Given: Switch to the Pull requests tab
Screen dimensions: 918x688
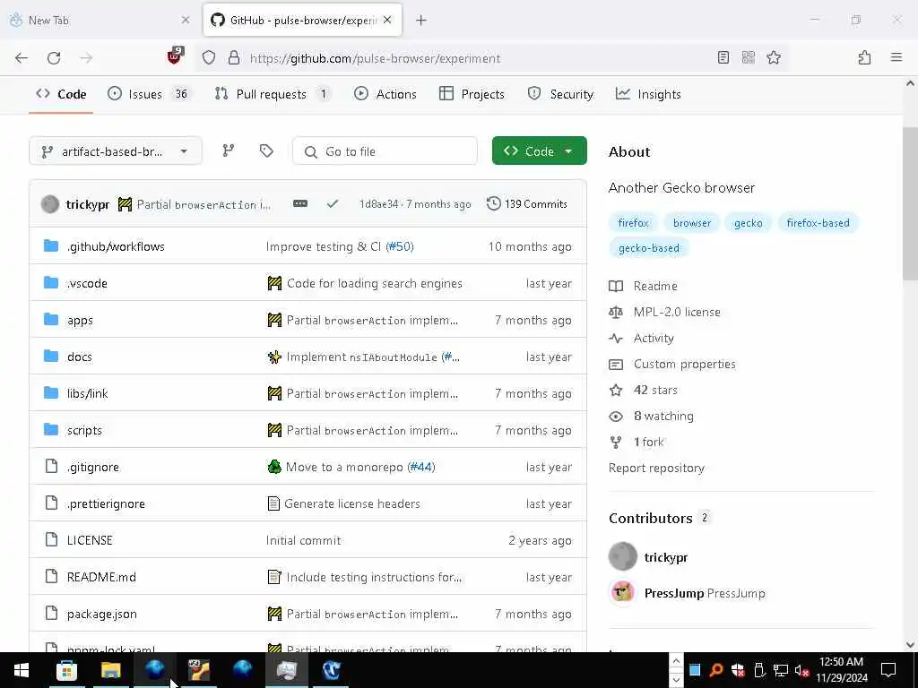Looking at the screenshot, I should [x=272, y=94].
